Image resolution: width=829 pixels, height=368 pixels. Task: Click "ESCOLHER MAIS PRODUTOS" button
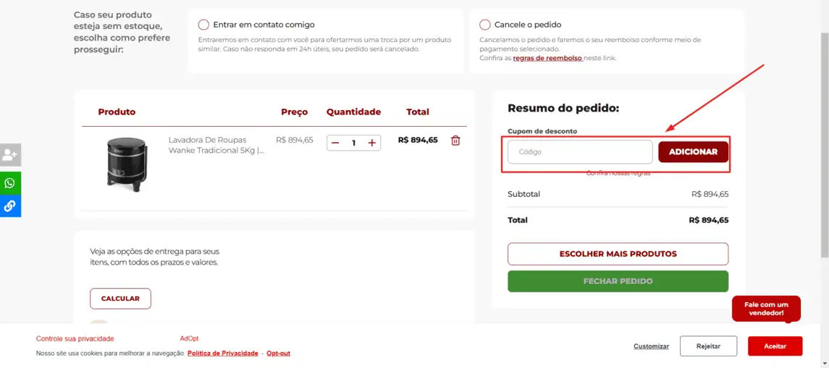[x=618, y=254]
